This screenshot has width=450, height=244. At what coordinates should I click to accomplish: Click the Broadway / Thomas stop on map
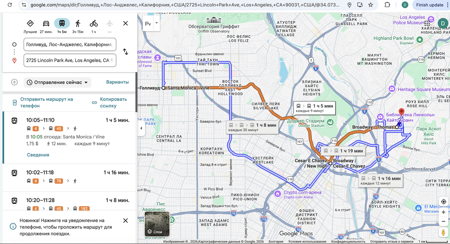(397, 127)
